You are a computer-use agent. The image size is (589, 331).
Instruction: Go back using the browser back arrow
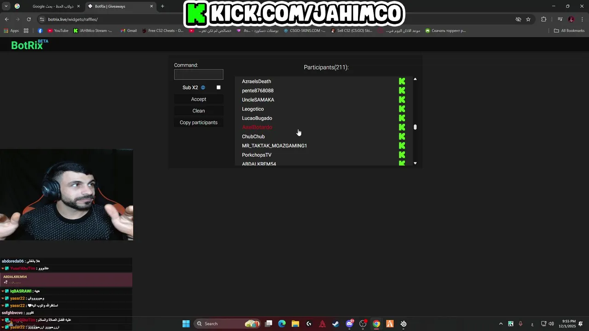[x=6, y=19]
